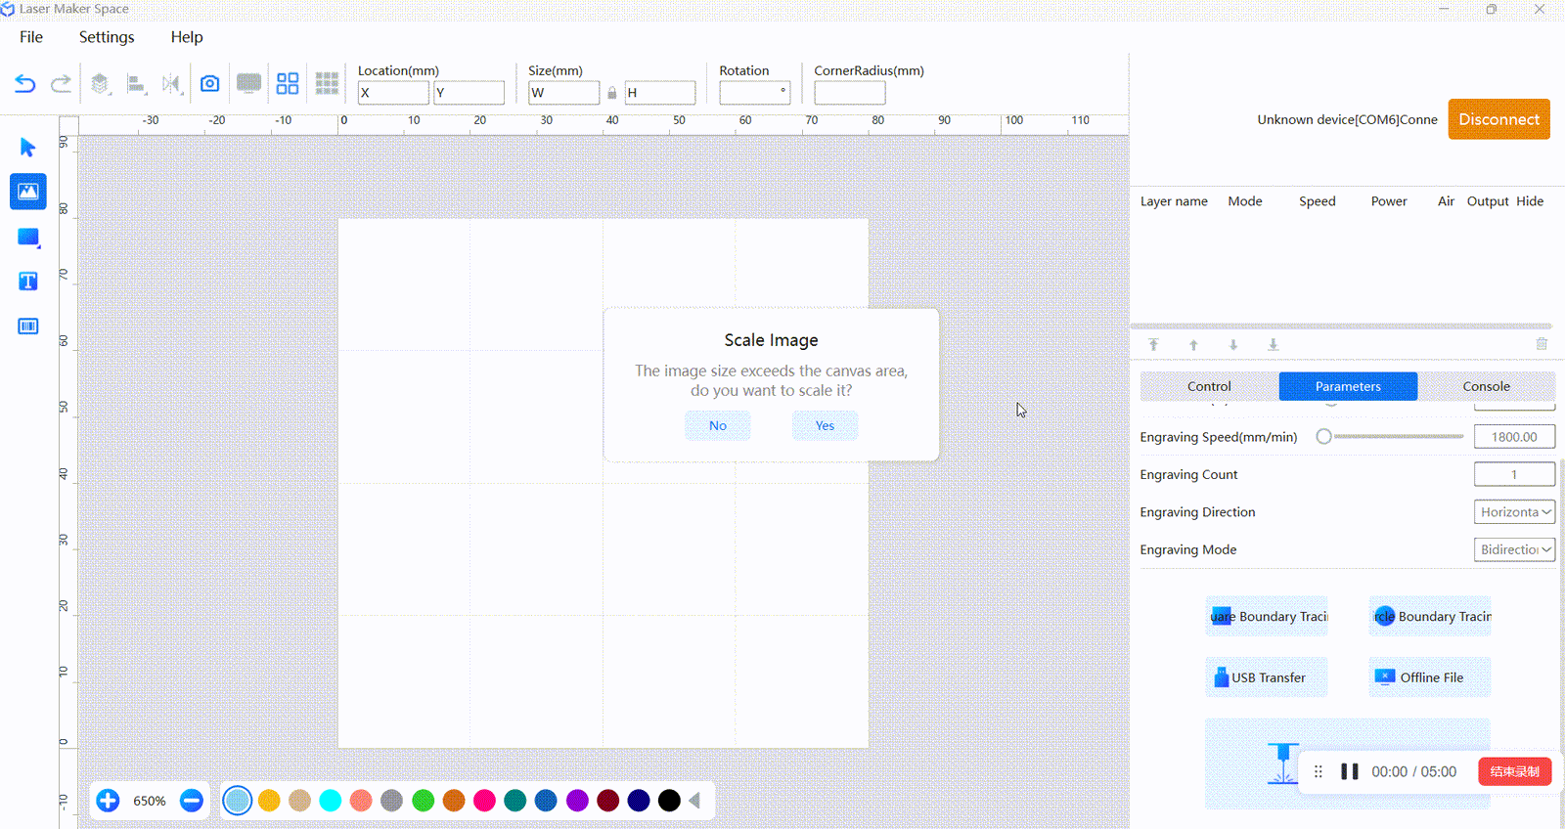Click the blue four-squares grid icon

pos(288,84)
